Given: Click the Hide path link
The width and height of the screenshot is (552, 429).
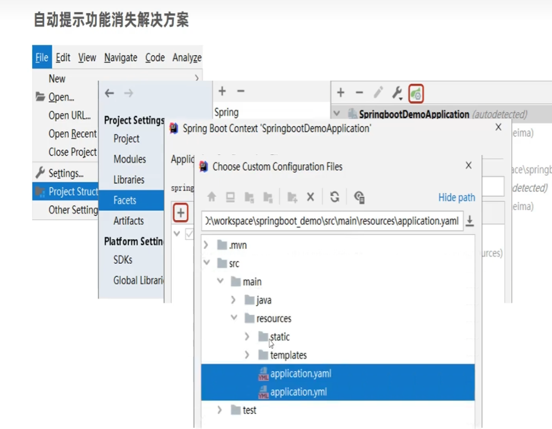Looking at the screenshot, I should coord(456,197).
